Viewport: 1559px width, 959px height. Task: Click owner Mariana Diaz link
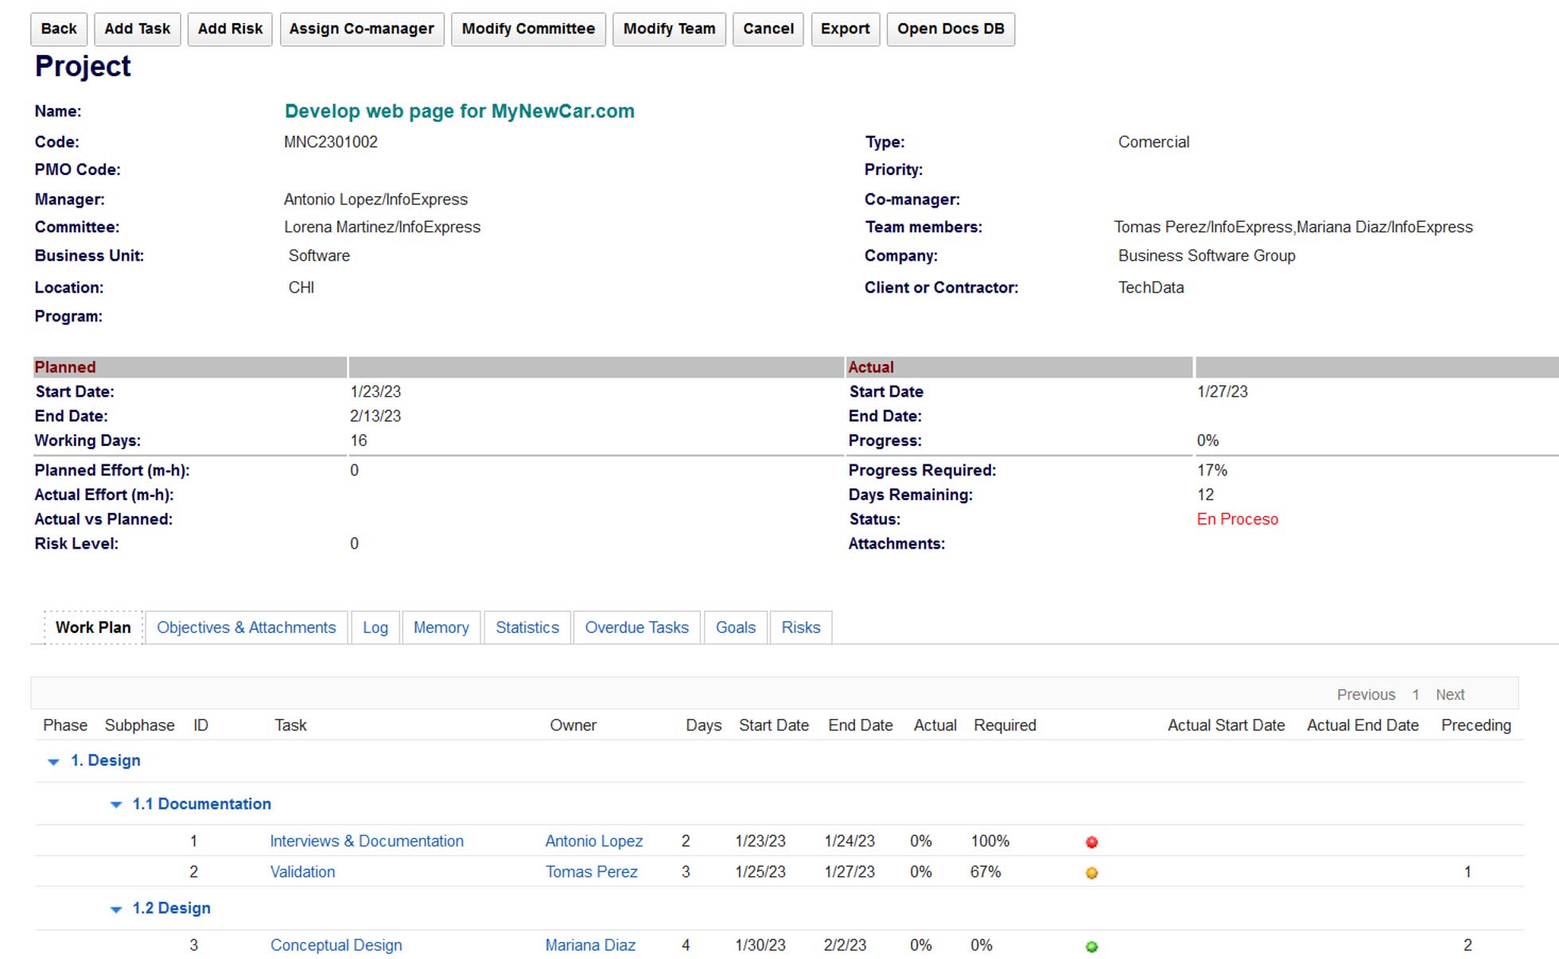coord(590,945)
